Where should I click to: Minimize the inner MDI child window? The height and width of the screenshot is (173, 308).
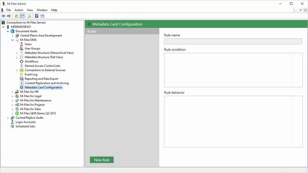tap(296, 10)
